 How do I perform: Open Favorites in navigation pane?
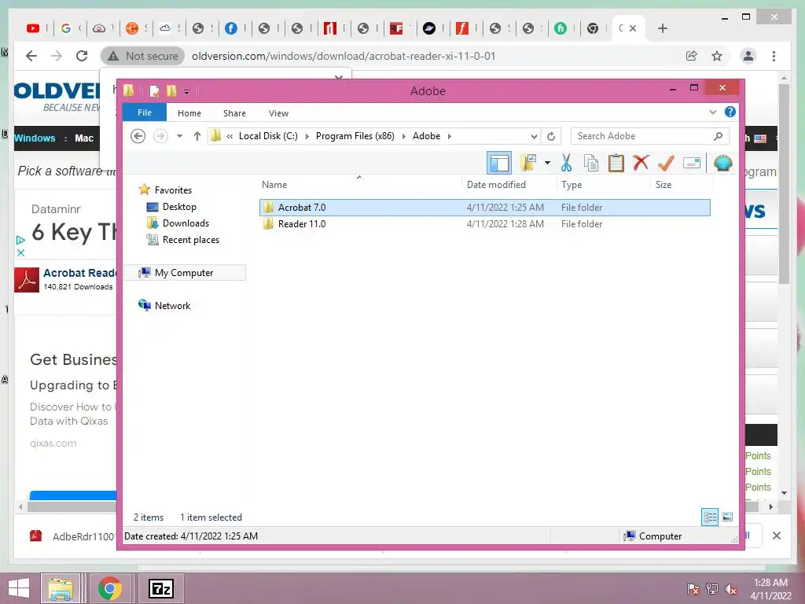pos(173,190)
